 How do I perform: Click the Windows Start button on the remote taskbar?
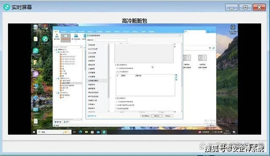pos(34,132)
